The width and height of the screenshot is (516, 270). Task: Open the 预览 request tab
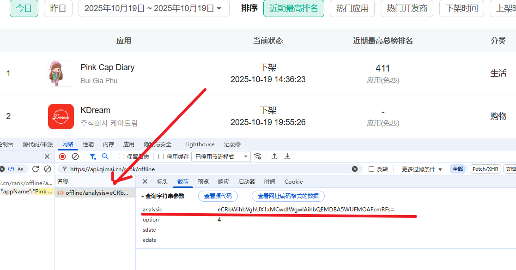coord(203,181)
